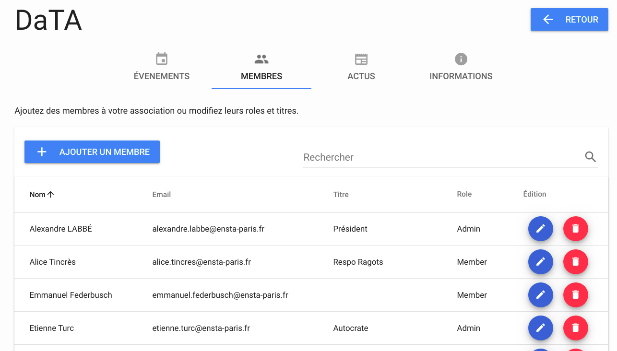Click the info icon above Informations

(x=461, y=59)
